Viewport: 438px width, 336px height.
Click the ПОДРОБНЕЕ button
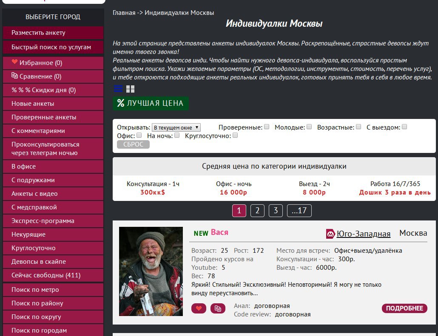click(x=404, y=308)
